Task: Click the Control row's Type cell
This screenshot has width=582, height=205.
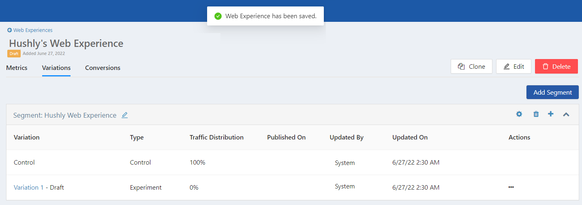Action: pyautogui.click(x=140, y=163)
